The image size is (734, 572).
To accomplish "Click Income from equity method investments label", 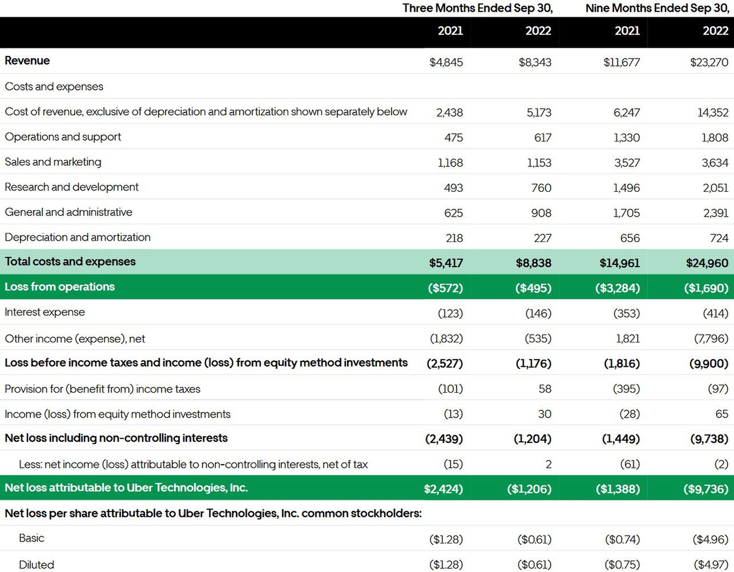I will 118,414.
